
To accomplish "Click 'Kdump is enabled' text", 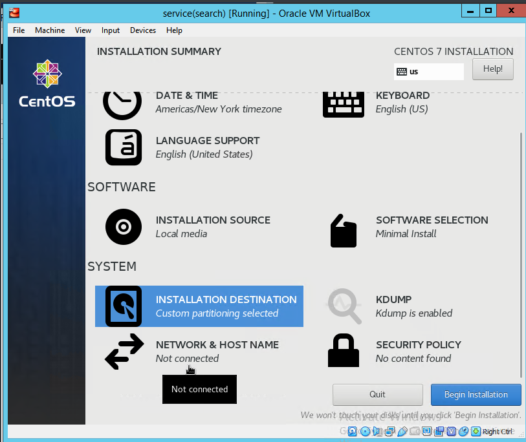I will (x=414, y=313).
